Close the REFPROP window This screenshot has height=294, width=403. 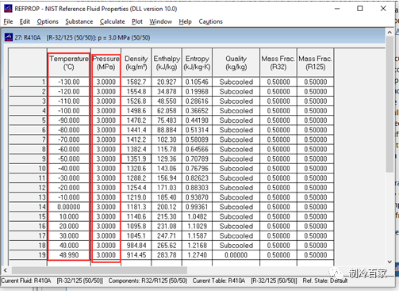coord(383,9)
